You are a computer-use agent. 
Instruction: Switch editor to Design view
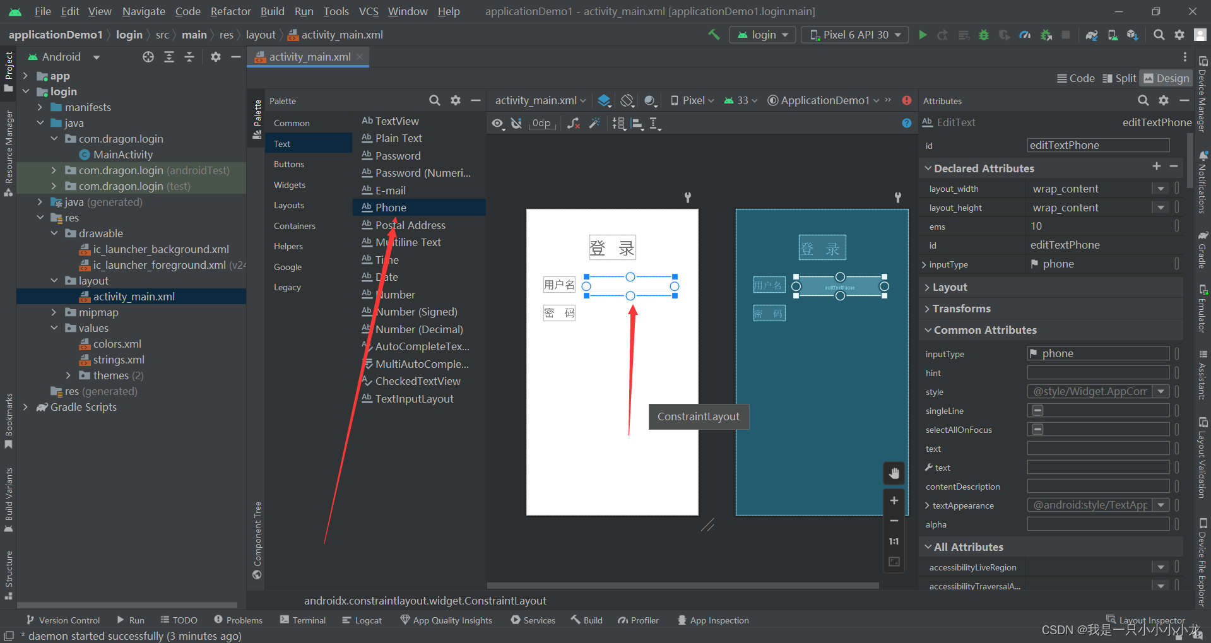1166,78
